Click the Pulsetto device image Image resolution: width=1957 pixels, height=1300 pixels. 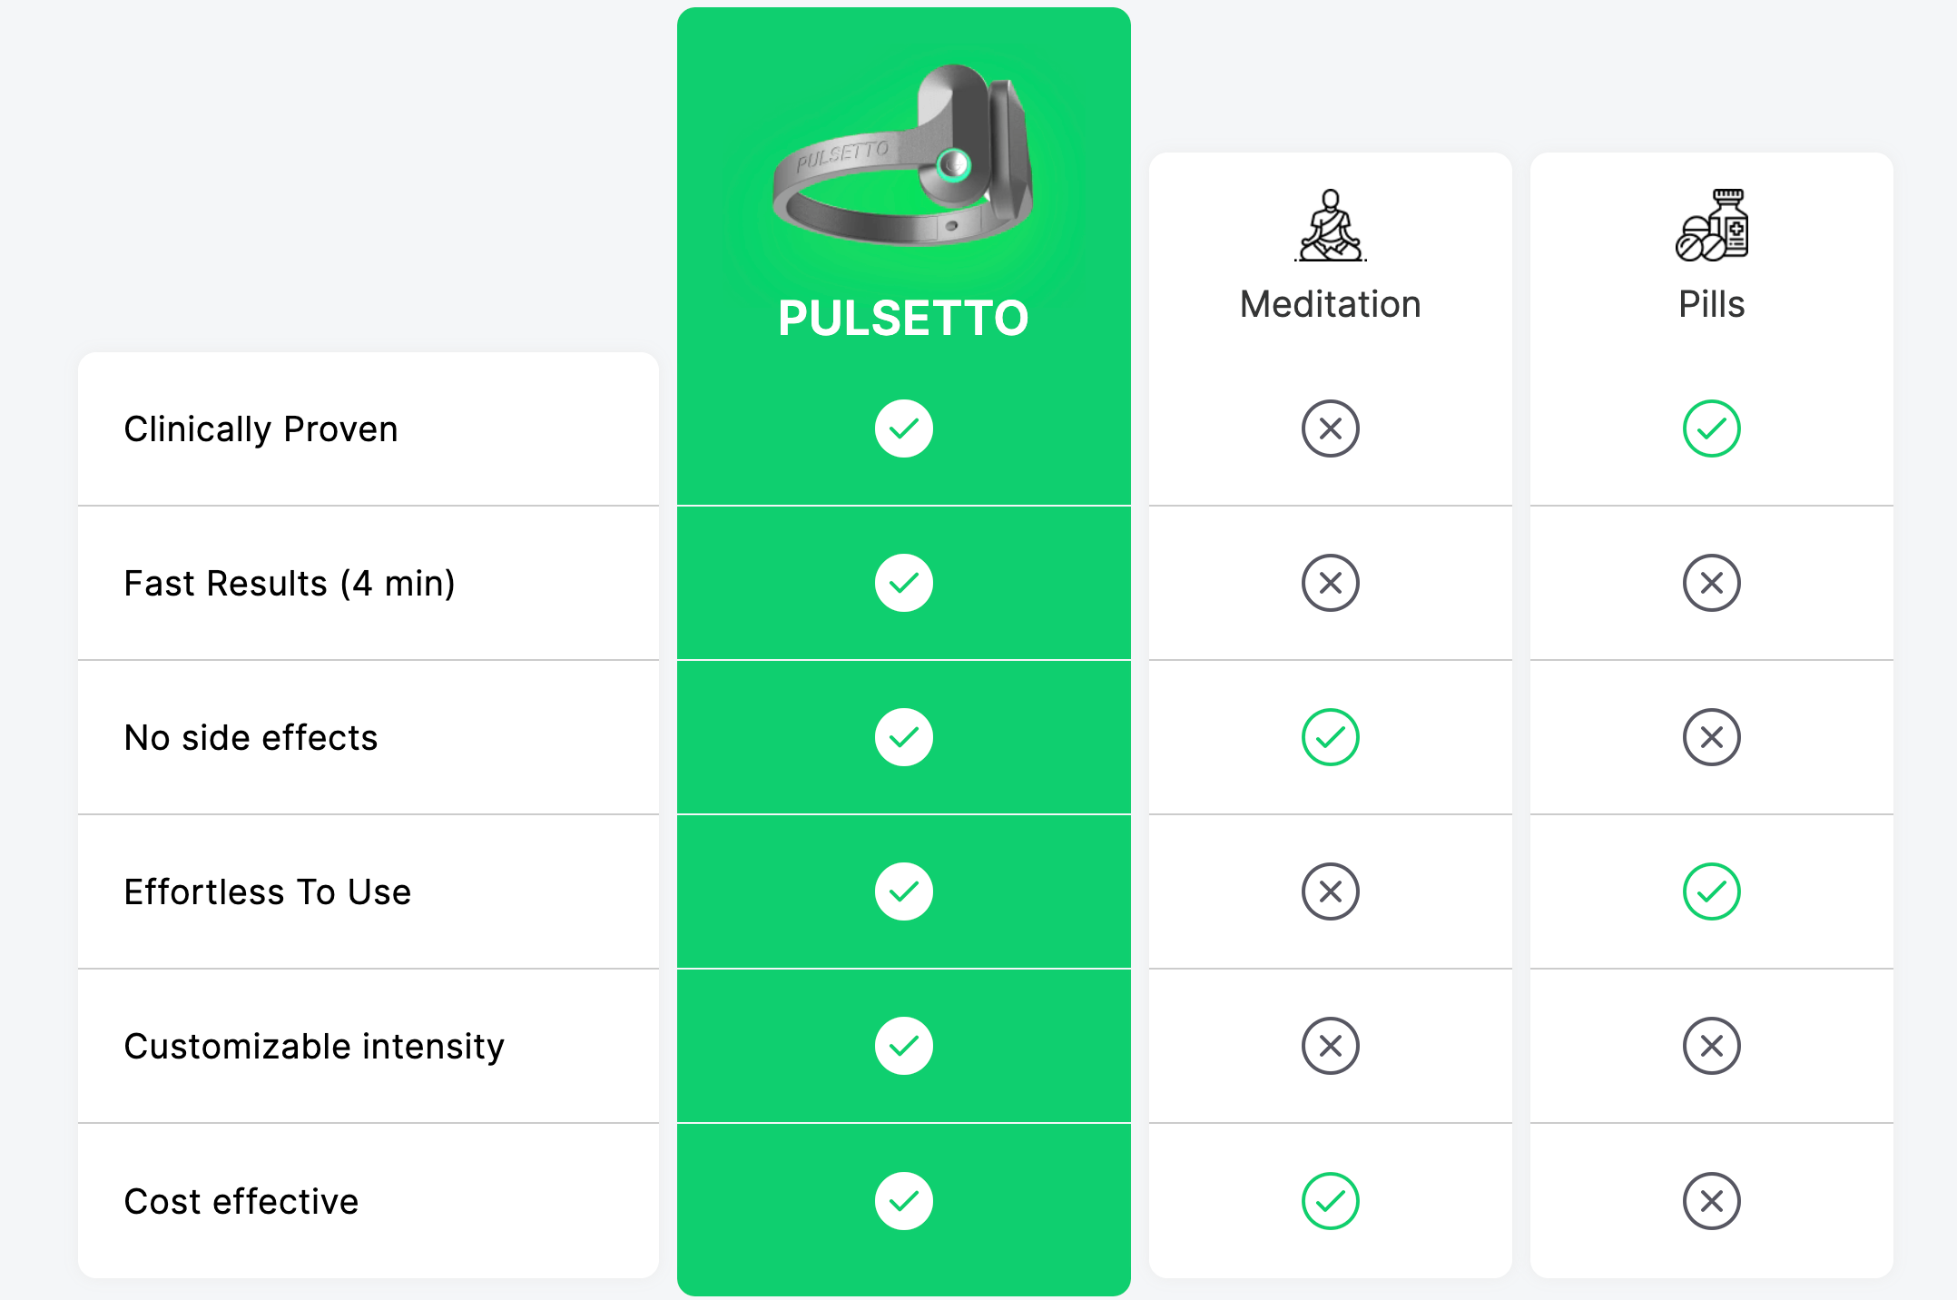(x=903, y=155)
